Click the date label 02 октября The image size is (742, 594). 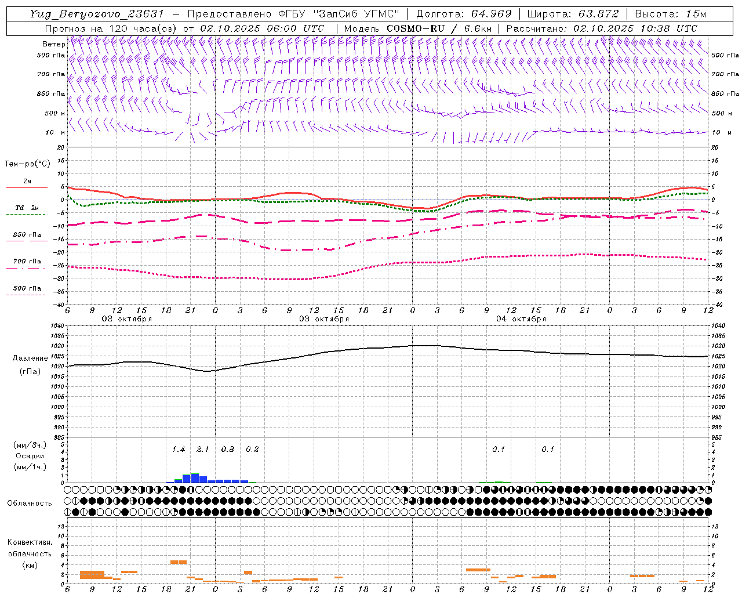click(127, 319)
